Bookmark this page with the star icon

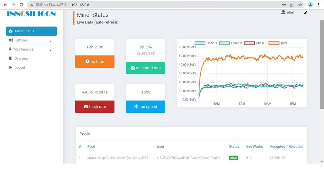point(300,5)
